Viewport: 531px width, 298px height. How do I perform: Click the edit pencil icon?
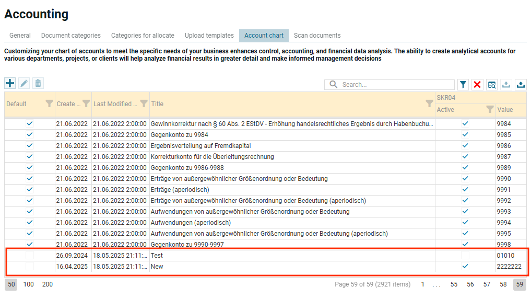pyautogui.click(x=24, y=83)
